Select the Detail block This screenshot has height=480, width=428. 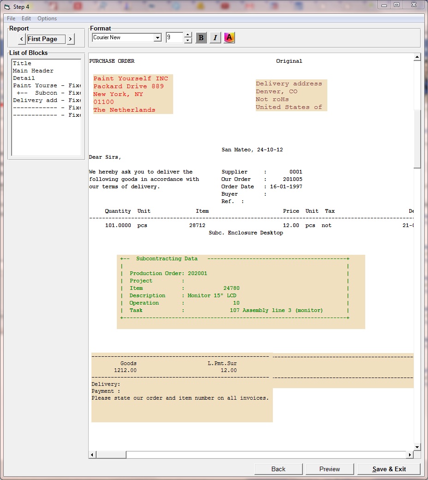tap(24, 78)
